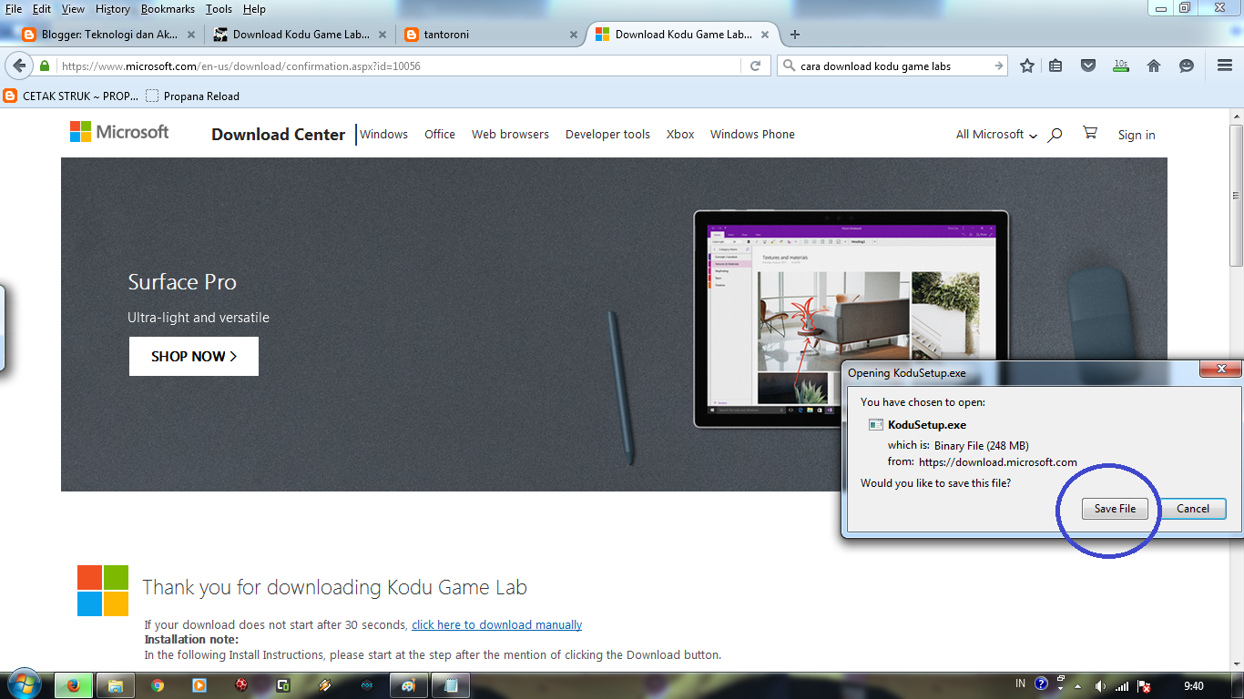Open the Microsoft site search magnifier
This screenshot has height=699, width=1244.
pyautogui.click(x=1055, y=135)
